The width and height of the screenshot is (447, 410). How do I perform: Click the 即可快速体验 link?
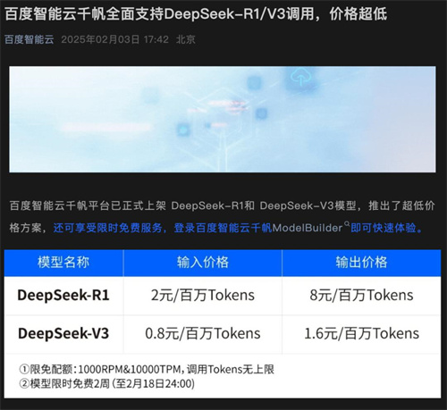[384, 228]
